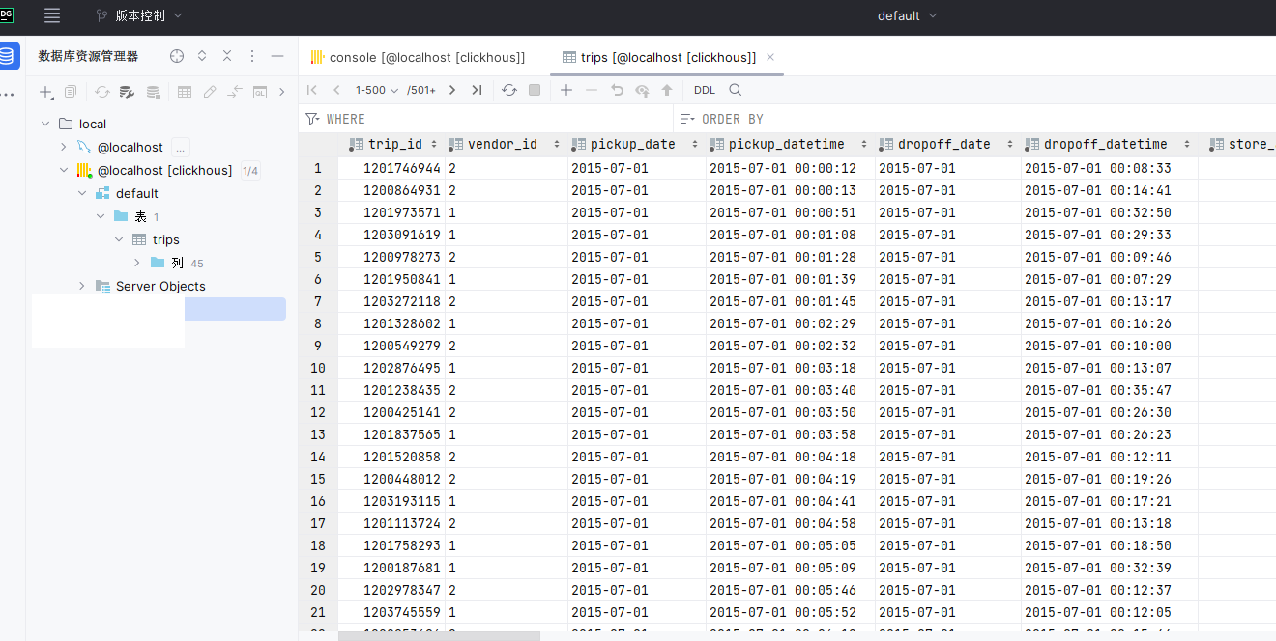Click the DDL button
The width and height of the screenshot is (1276, 641).
coord(705,90)
